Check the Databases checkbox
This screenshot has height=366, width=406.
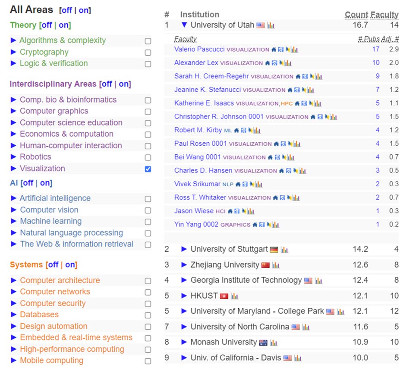148,315
